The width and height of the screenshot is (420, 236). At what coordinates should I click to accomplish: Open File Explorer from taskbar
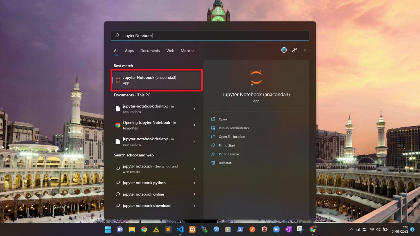coord(132,229)
